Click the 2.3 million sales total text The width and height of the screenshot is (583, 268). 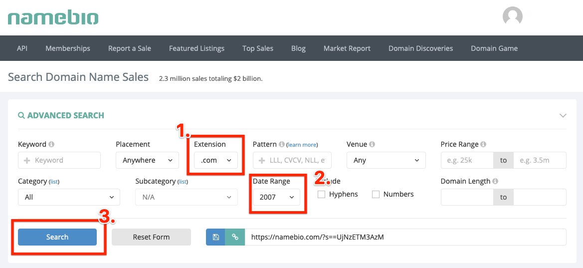pyautogui.click(x=210, y=79)
